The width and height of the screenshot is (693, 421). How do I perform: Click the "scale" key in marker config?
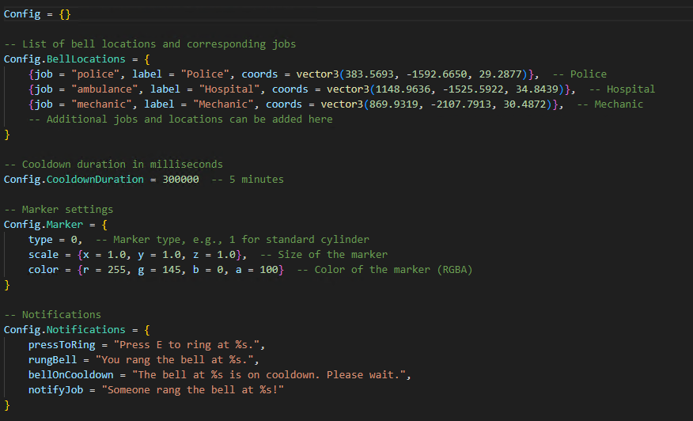pyautogui.click(x=44, y=255)
